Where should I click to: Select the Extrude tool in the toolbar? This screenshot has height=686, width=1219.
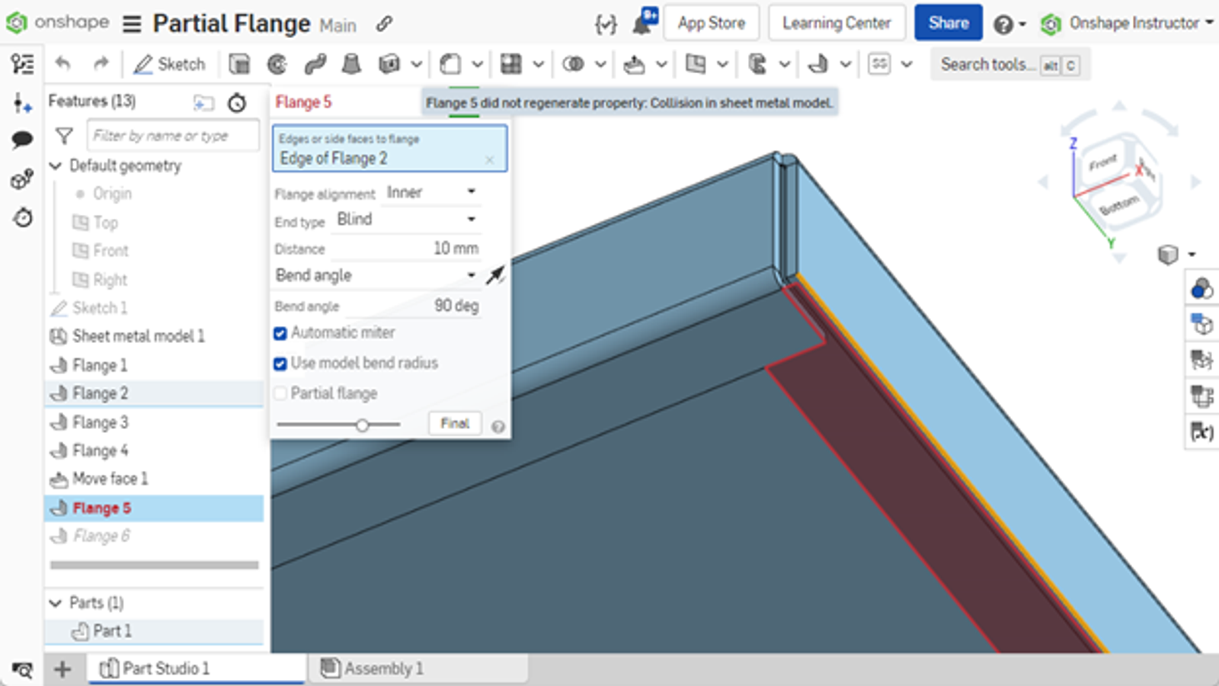pos(240,64)
